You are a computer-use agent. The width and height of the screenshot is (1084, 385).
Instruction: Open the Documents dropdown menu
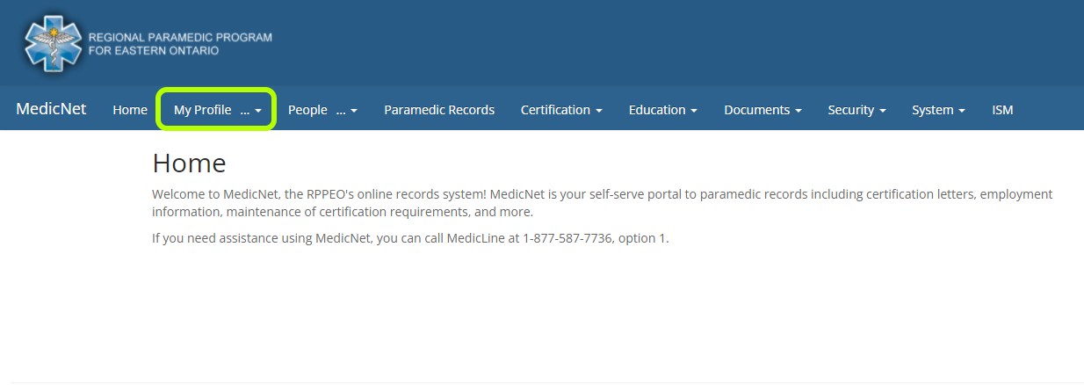click(762, 110)
